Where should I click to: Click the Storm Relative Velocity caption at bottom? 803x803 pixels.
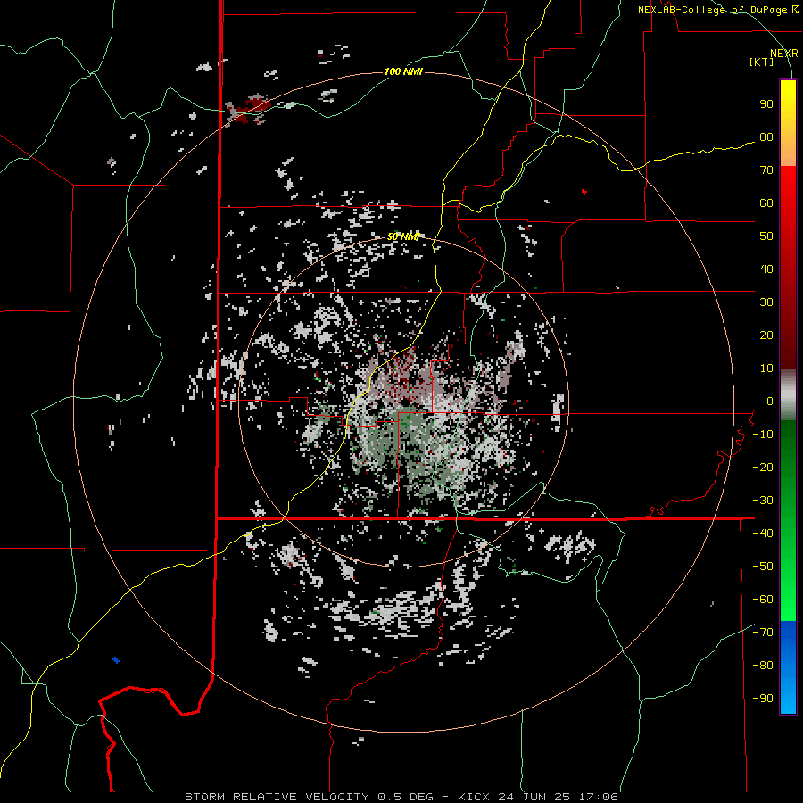point(401,797)
